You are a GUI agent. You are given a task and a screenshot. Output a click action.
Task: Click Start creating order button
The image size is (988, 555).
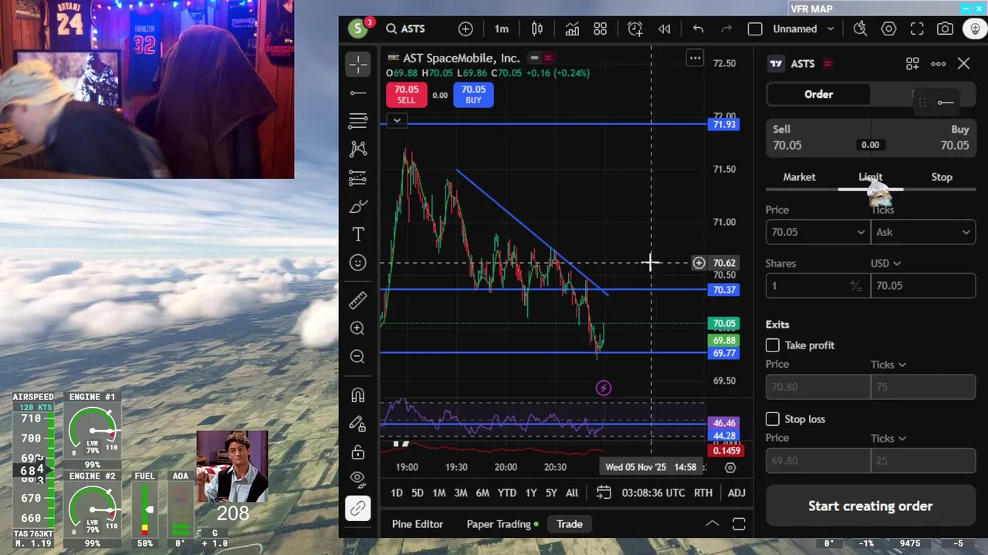coord(871,506)
